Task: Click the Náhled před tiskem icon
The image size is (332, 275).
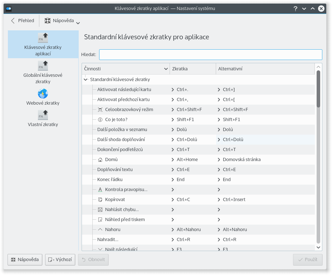Action: (x=100, y=220)
